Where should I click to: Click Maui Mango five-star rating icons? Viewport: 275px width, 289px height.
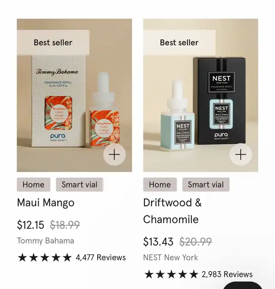[45, 258]
